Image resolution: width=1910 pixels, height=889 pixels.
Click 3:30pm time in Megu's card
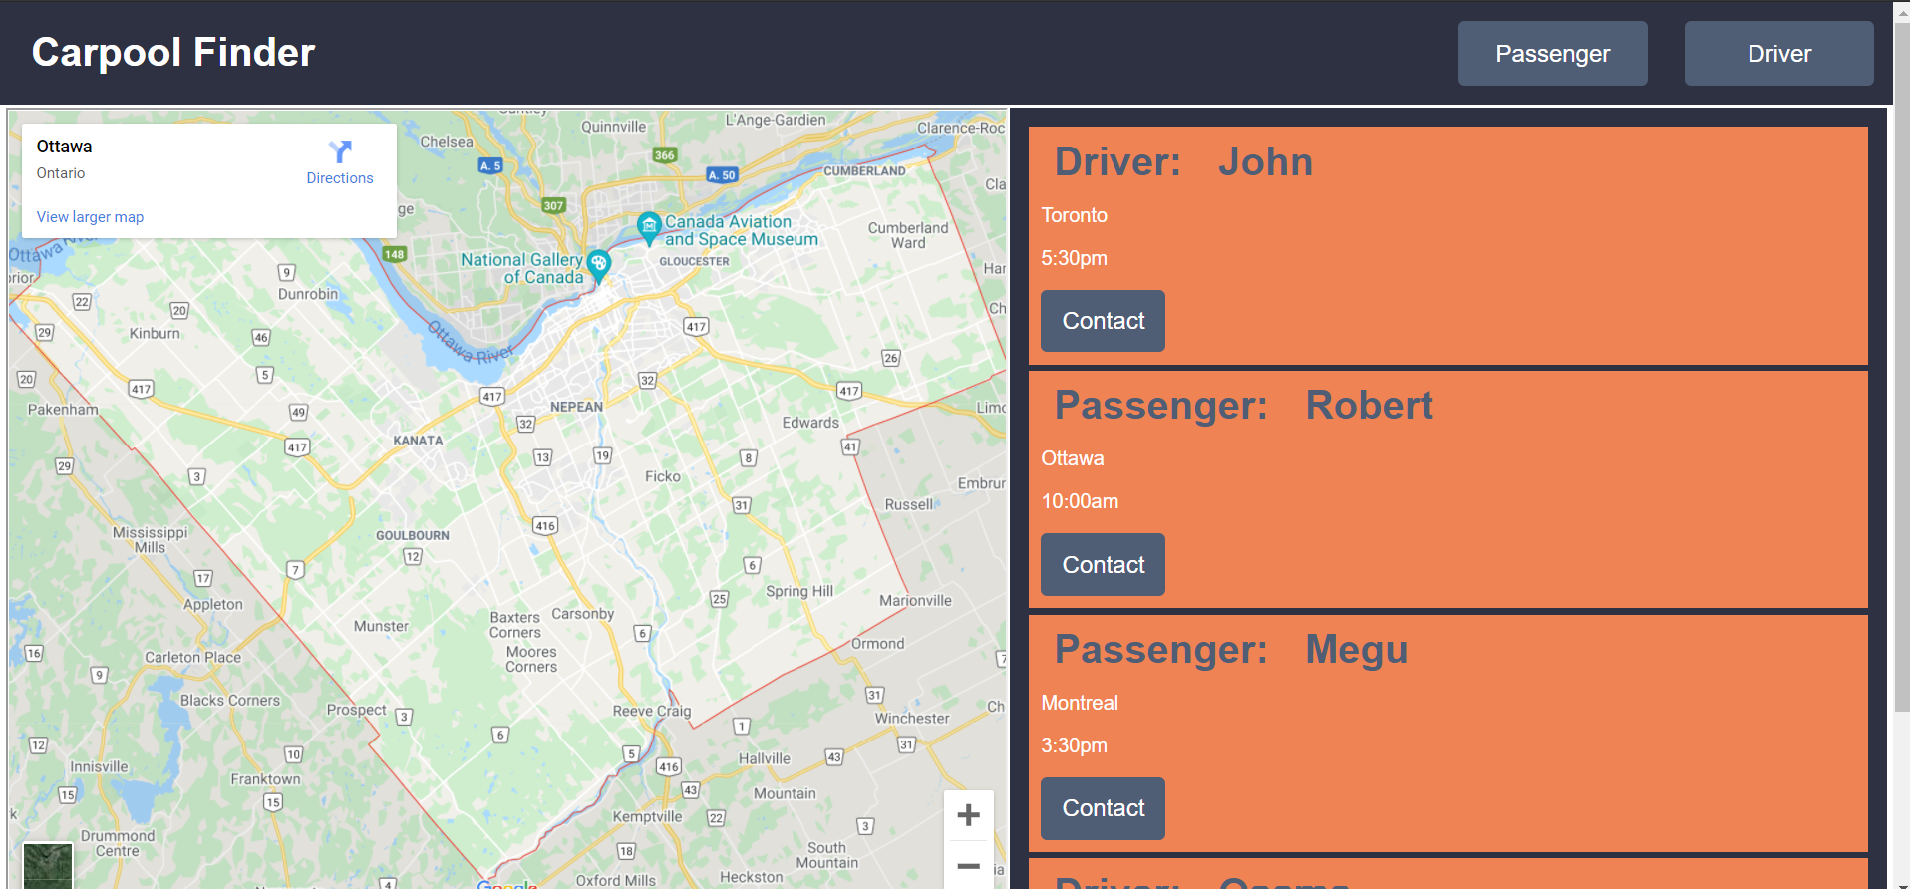point(1074,745)
